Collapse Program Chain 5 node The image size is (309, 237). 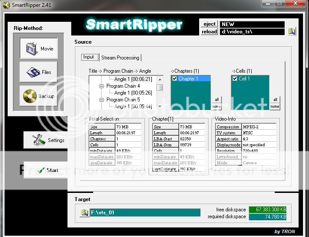tap(101, 100)
